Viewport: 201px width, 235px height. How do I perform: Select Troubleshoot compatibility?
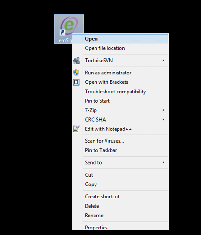[x=115, y=92]
